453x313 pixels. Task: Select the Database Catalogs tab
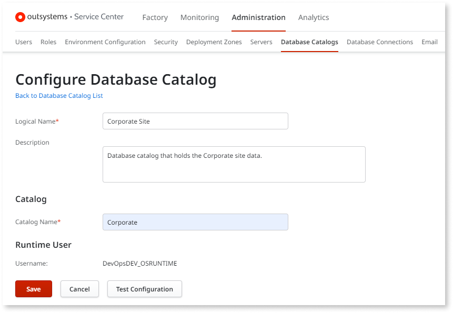coord(309,42)
